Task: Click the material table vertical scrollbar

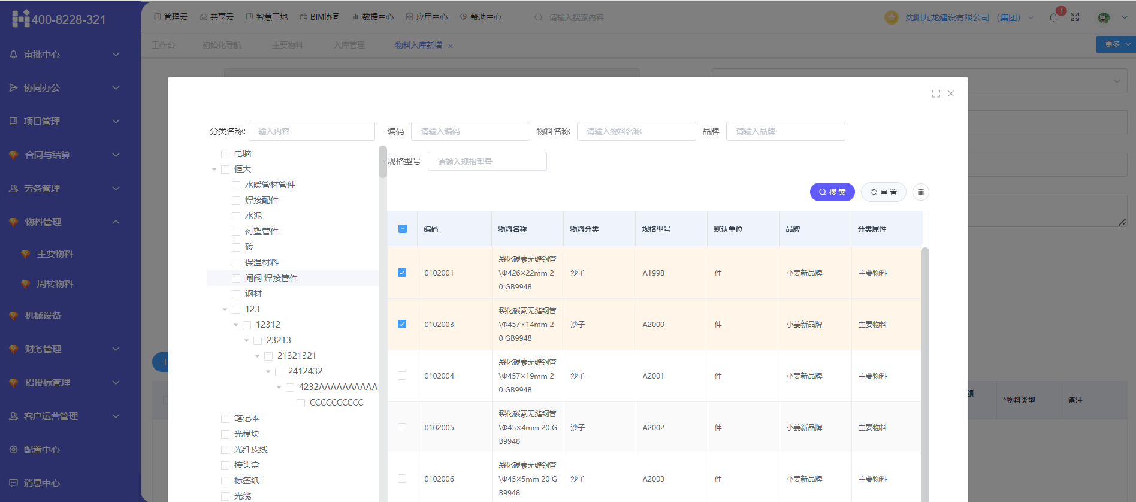Action: click(924, 374)
